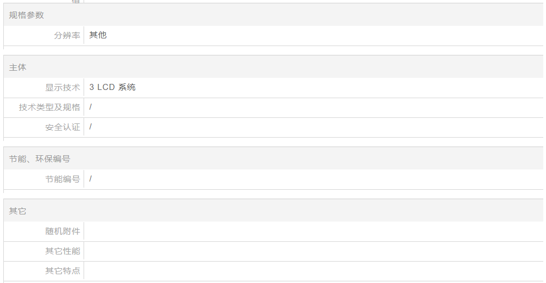Click the 其它 section header
Image resolution: width=546 pixels, height=283 pixels.
pos(18,211)
